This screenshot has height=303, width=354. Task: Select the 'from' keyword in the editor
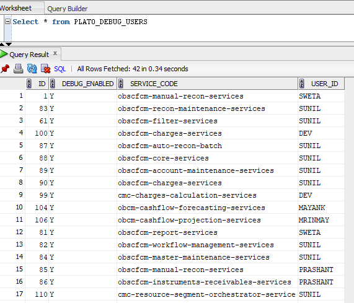click(61, 22)
